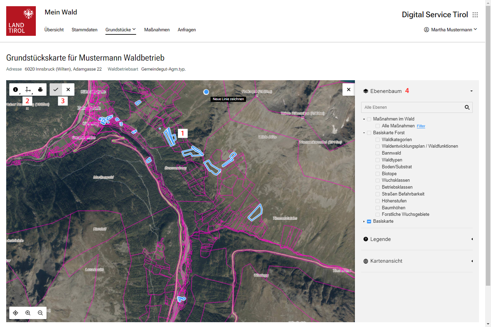Toggle the Bannwald layer checkbox
Screen dimensions: 491x327
(378, 153)
